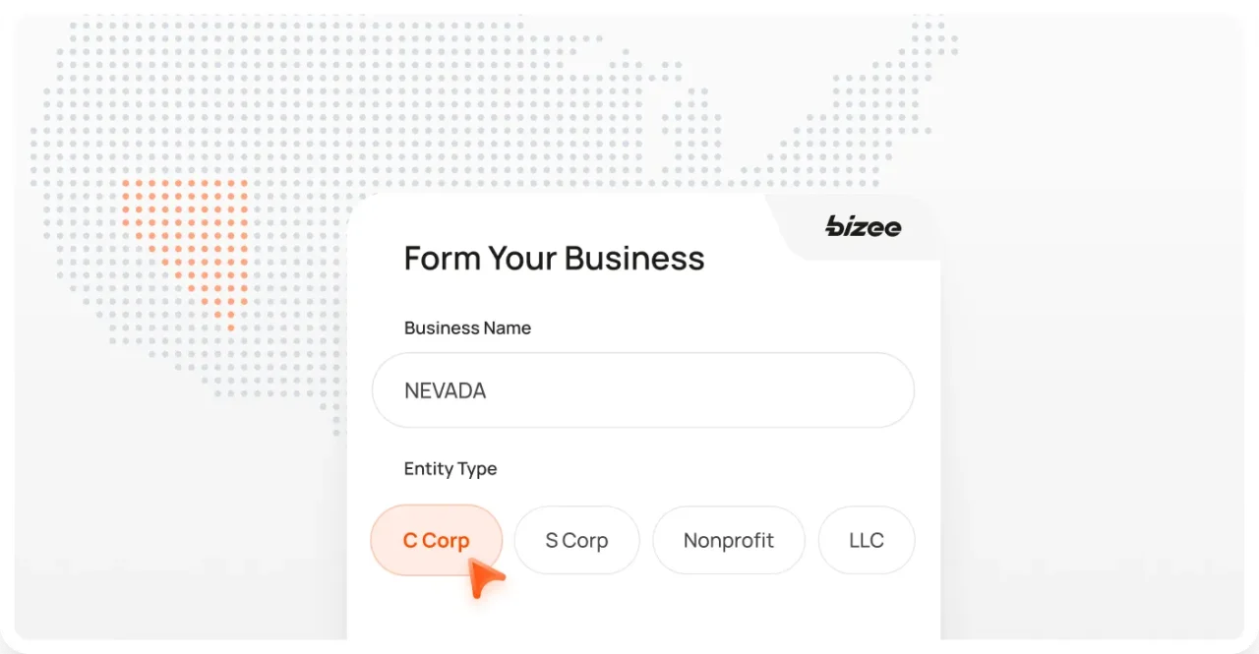This screenshot has height=654, width=1259.
Task: Click the highlighted C Corp pill
Action: pyautogui.click(x=436, y=540)
